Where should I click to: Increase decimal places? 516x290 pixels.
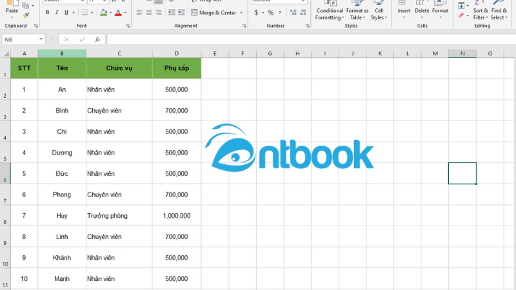pos(293,12)
